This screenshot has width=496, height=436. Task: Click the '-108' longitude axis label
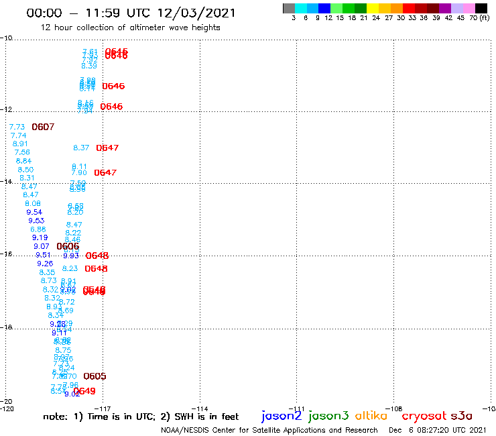point(394,408)
